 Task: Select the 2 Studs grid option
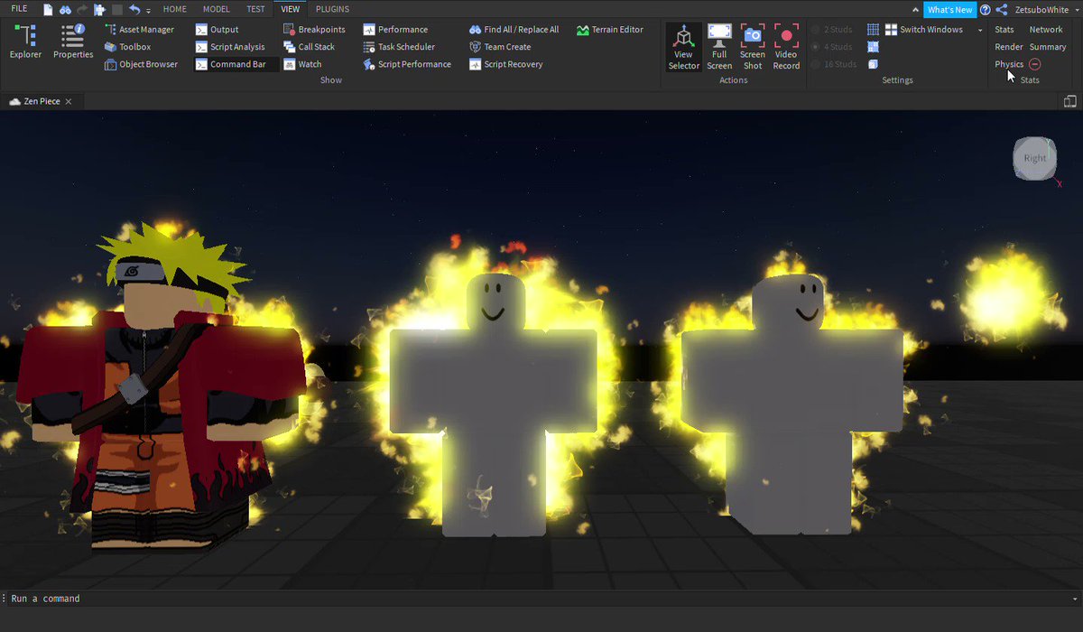point(832,30)
